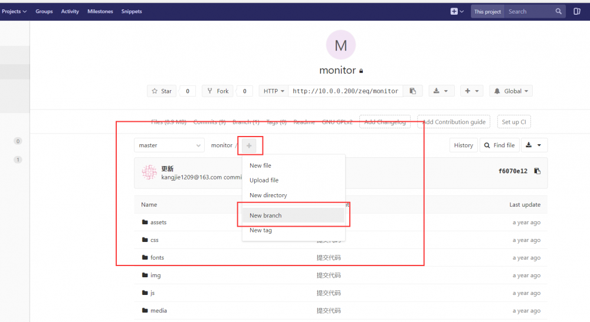
Task: Open the HTTP protocol dropdown
Action: click(x=274, y=91)
